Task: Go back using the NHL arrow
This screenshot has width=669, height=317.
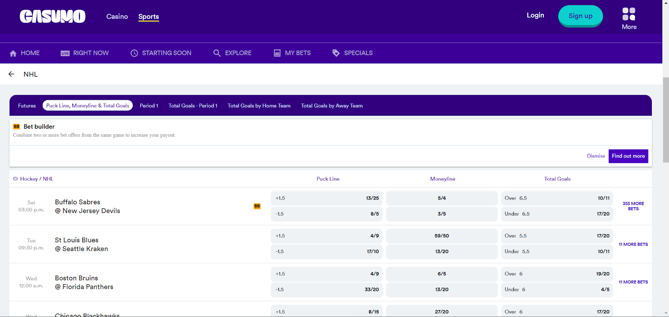Action: click(x=11, y=74)
